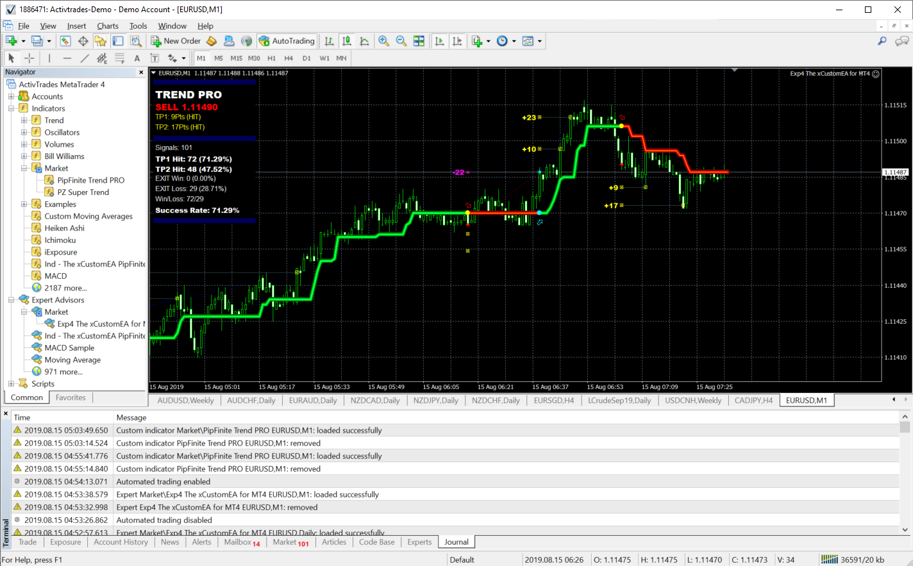This screenshot has width=913, height=566.
Task: Select PipFinite Trend PRO indicator
Action: pyautogui.click(x=90, y=180)
